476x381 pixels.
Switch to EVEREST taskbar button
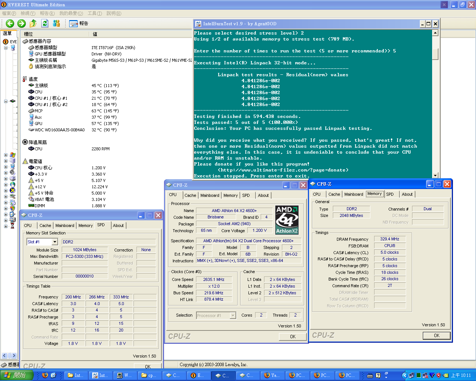tap(199, 375)
